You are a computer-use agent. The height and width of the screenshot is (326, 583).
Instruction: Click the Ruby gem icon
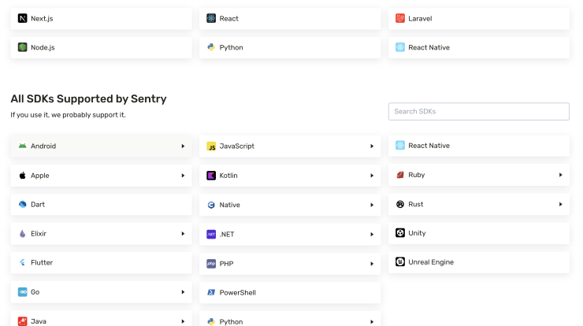[400, 175]
